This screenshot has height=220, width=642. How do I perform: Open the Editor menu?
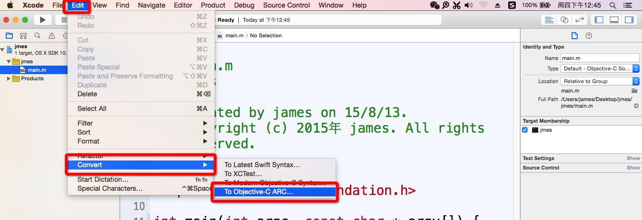point(183,5)
